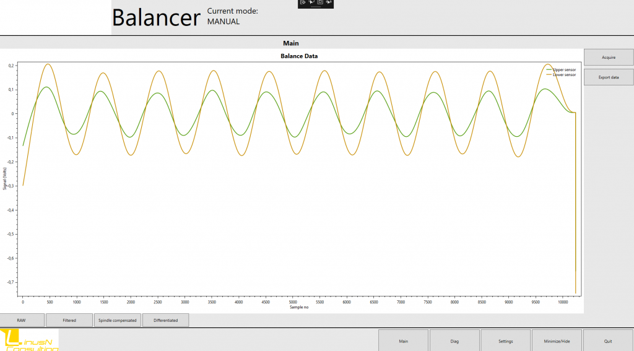
Task: Click the third debug toolbar icon with rectangle
Action: 320,2
